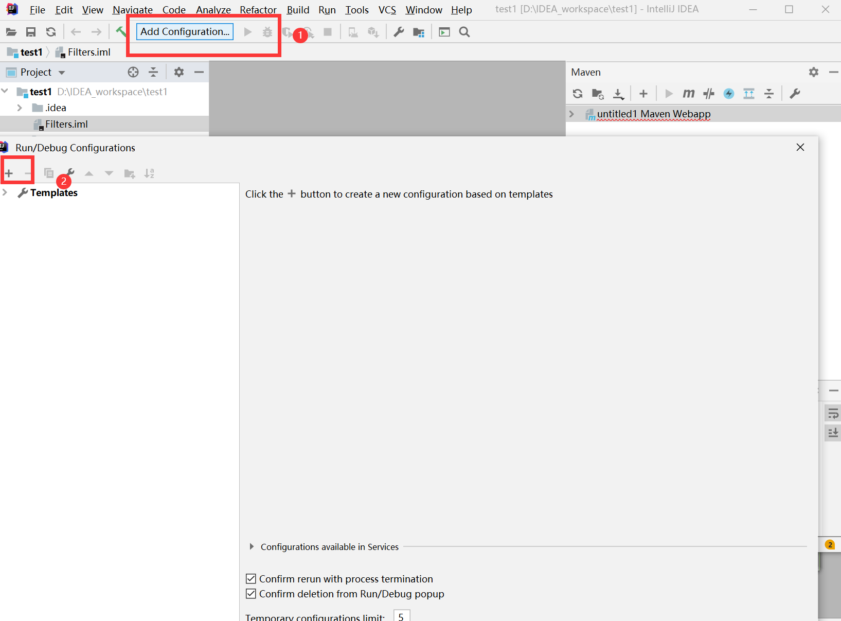Screen dimensions: 841x621
Task: Click Sort Configurations alphabetically icon
Action: (149, 173)
